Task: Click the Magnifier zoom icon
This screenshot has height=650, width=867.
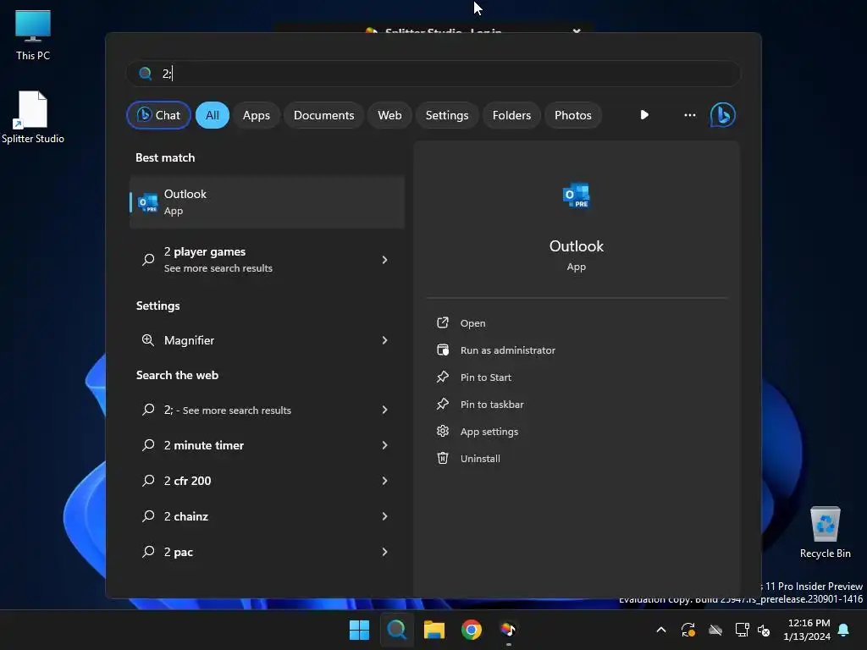Action: pos(147,340)
